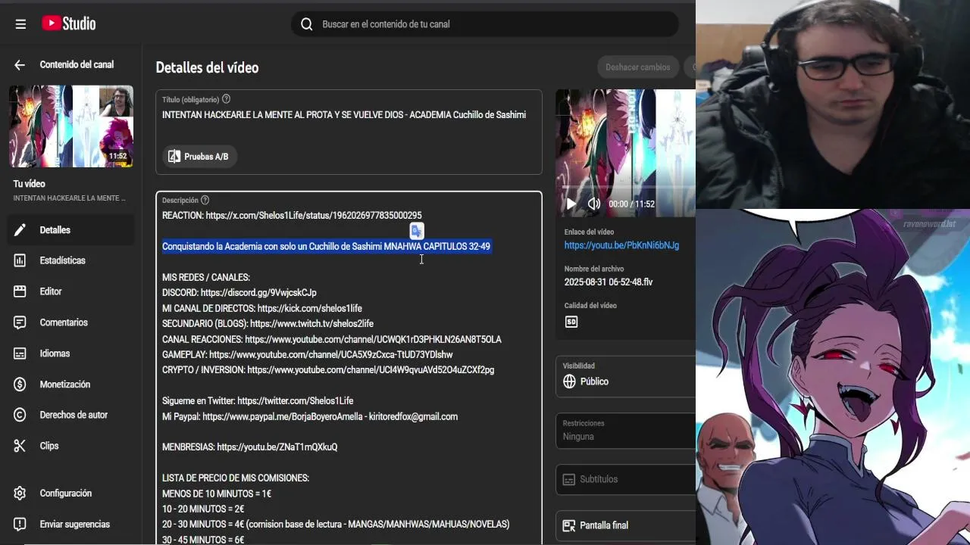Open the Subtítulos option

point(626,479)
